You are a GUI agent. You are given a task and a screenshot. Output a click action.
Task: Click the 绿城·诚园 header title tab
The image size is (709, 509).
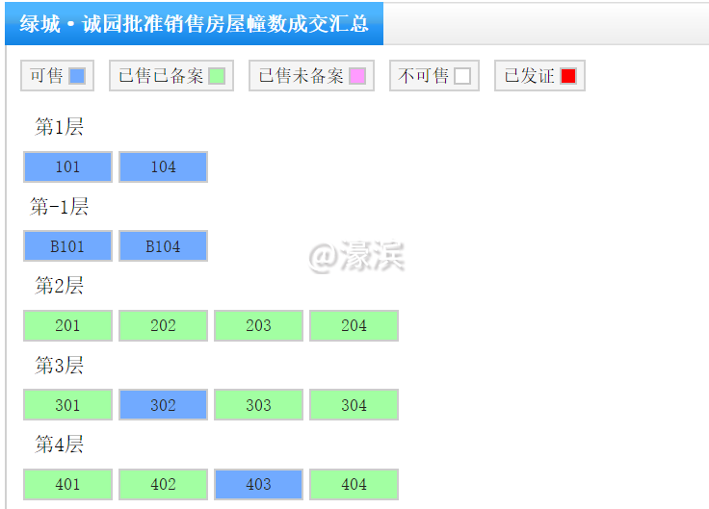(x=194, y=23)
